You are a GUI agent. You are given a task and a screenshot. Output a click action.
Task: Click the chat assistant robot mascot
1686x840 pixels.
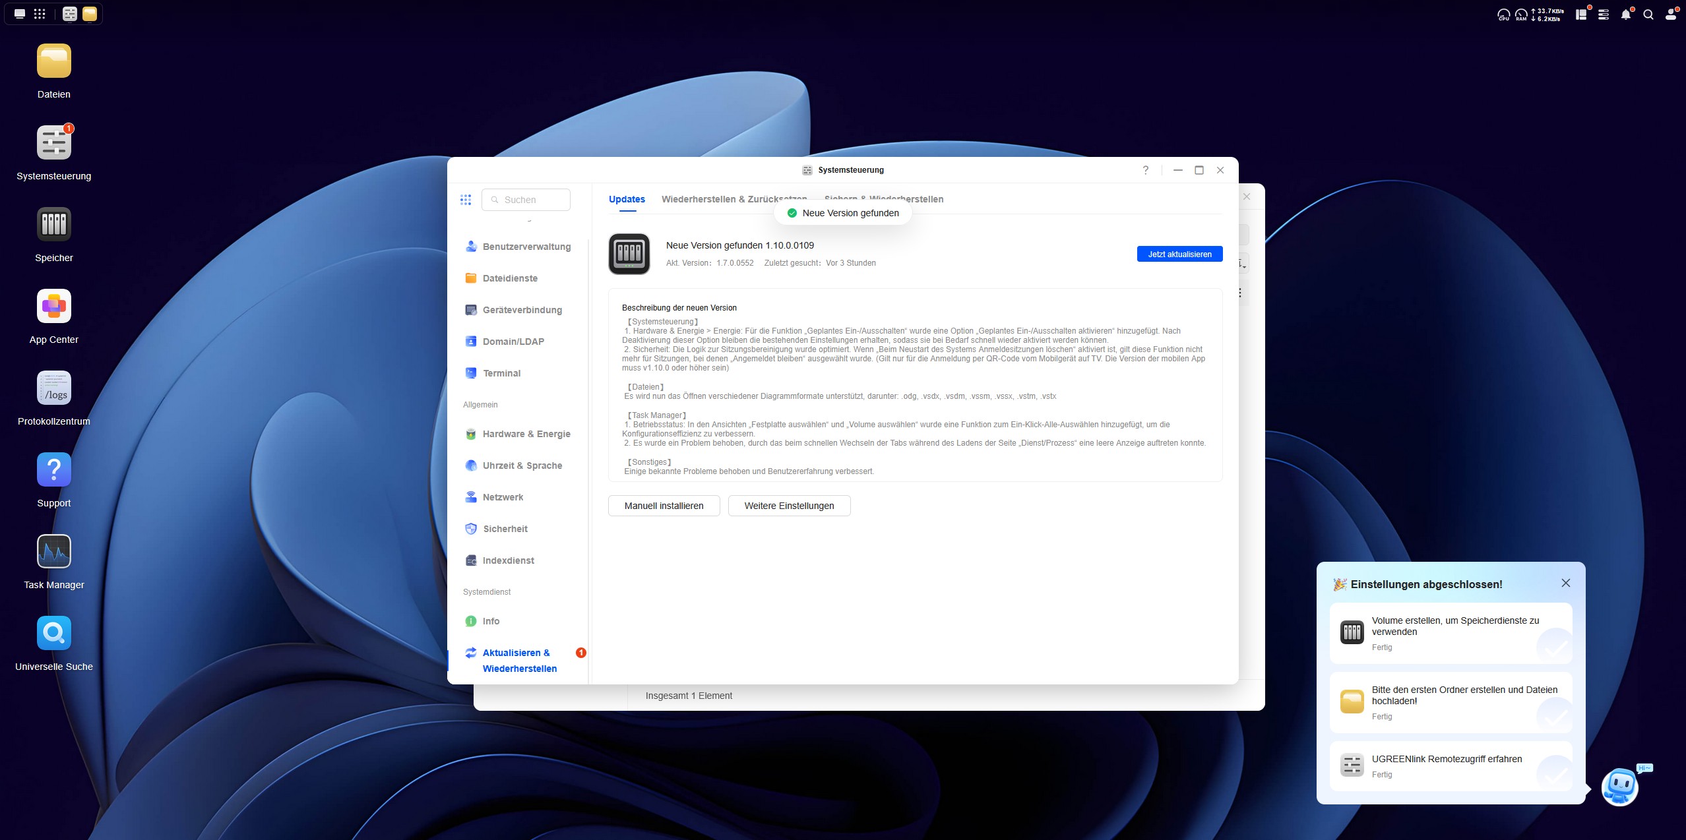1619,787
